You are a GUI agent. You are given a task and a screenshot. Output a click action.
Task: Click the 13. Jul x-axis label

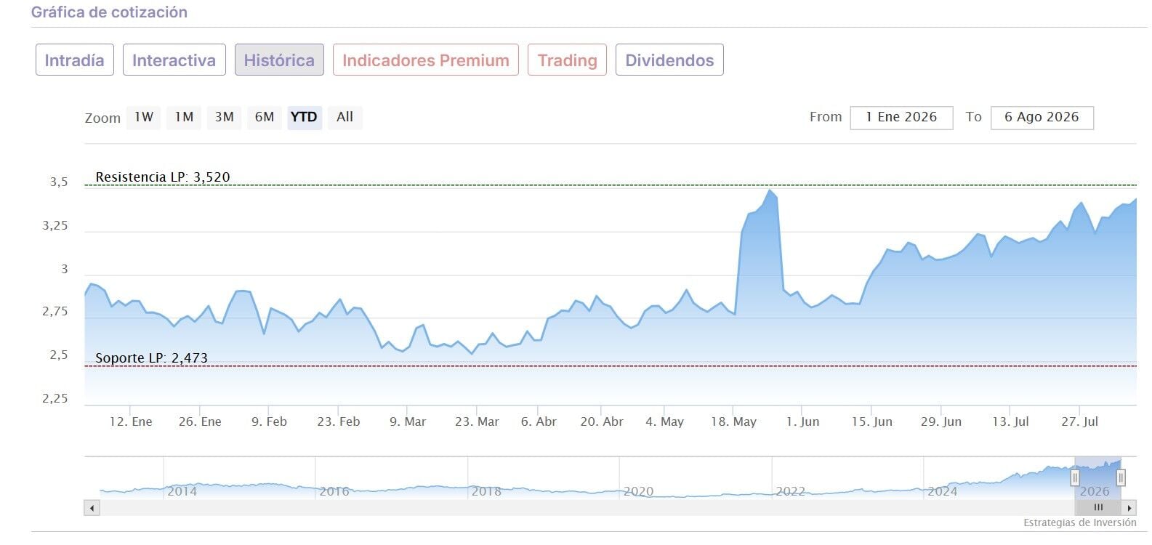coord(1011,421)
